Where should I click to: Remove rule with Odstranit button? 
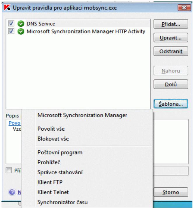pos(171,51)
